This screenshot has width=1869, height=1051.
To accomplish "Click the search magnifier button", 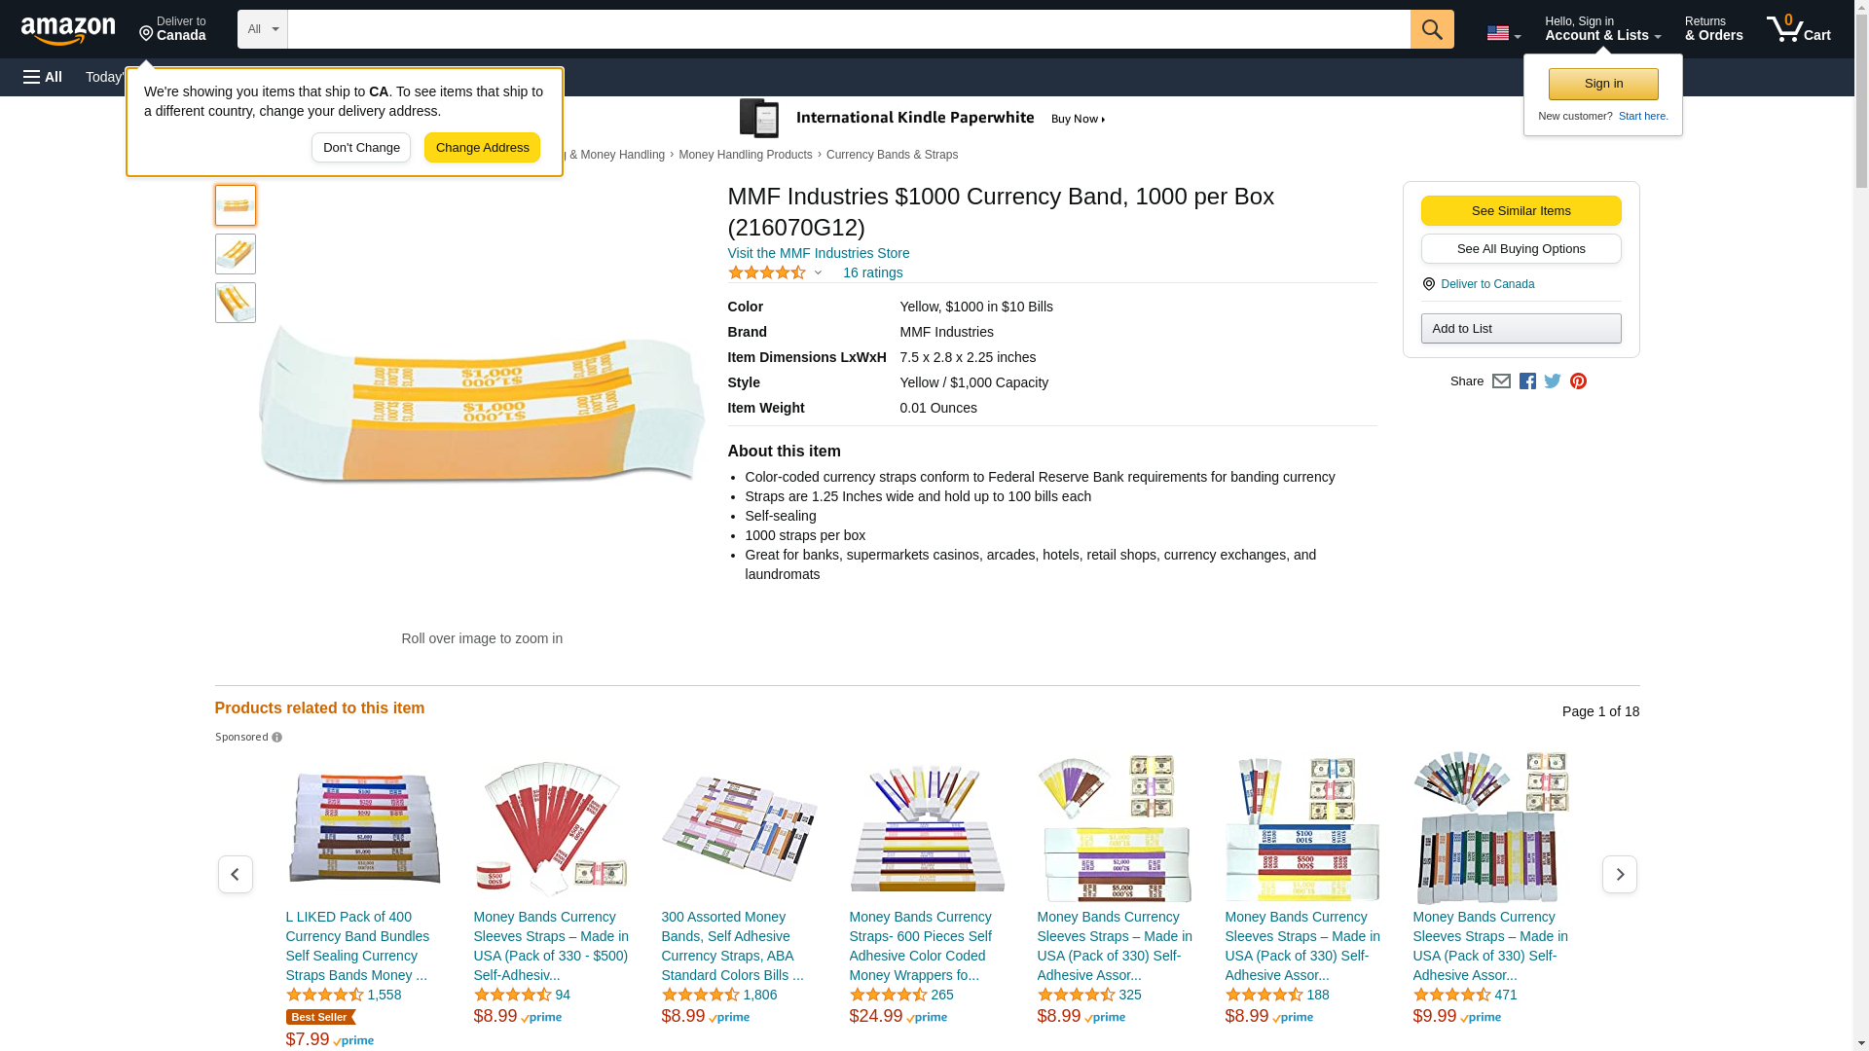I will coord(1431,29).
